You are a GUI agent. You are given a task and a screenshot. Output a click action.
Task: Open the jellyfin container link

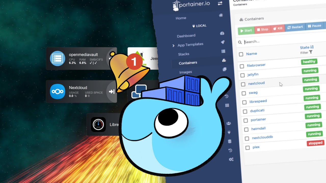pyautogui.click(x=253, y=75)
